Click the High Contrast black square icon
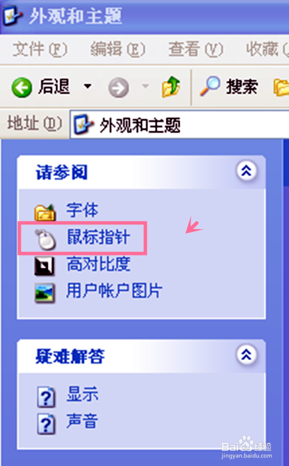 click(45, 266)
